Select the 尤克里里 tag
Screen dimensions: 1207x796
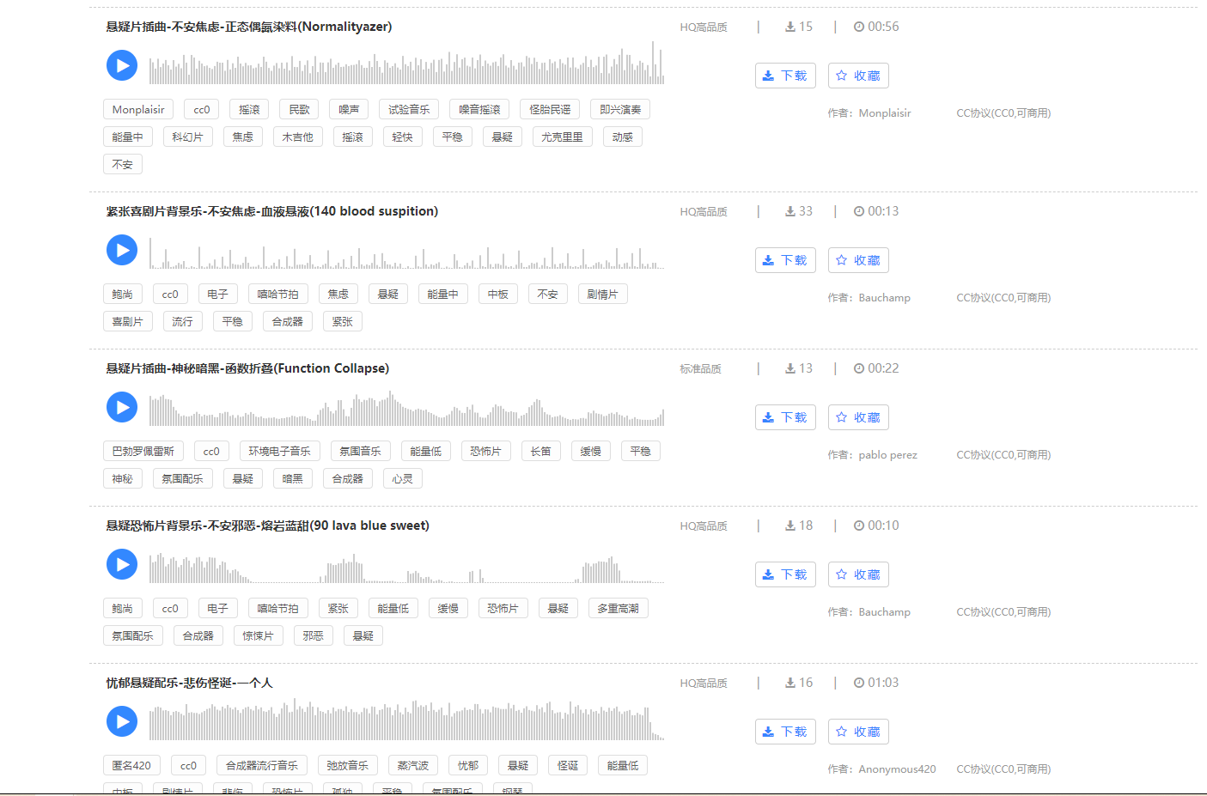pyautogui.click(x=562, y=137)
